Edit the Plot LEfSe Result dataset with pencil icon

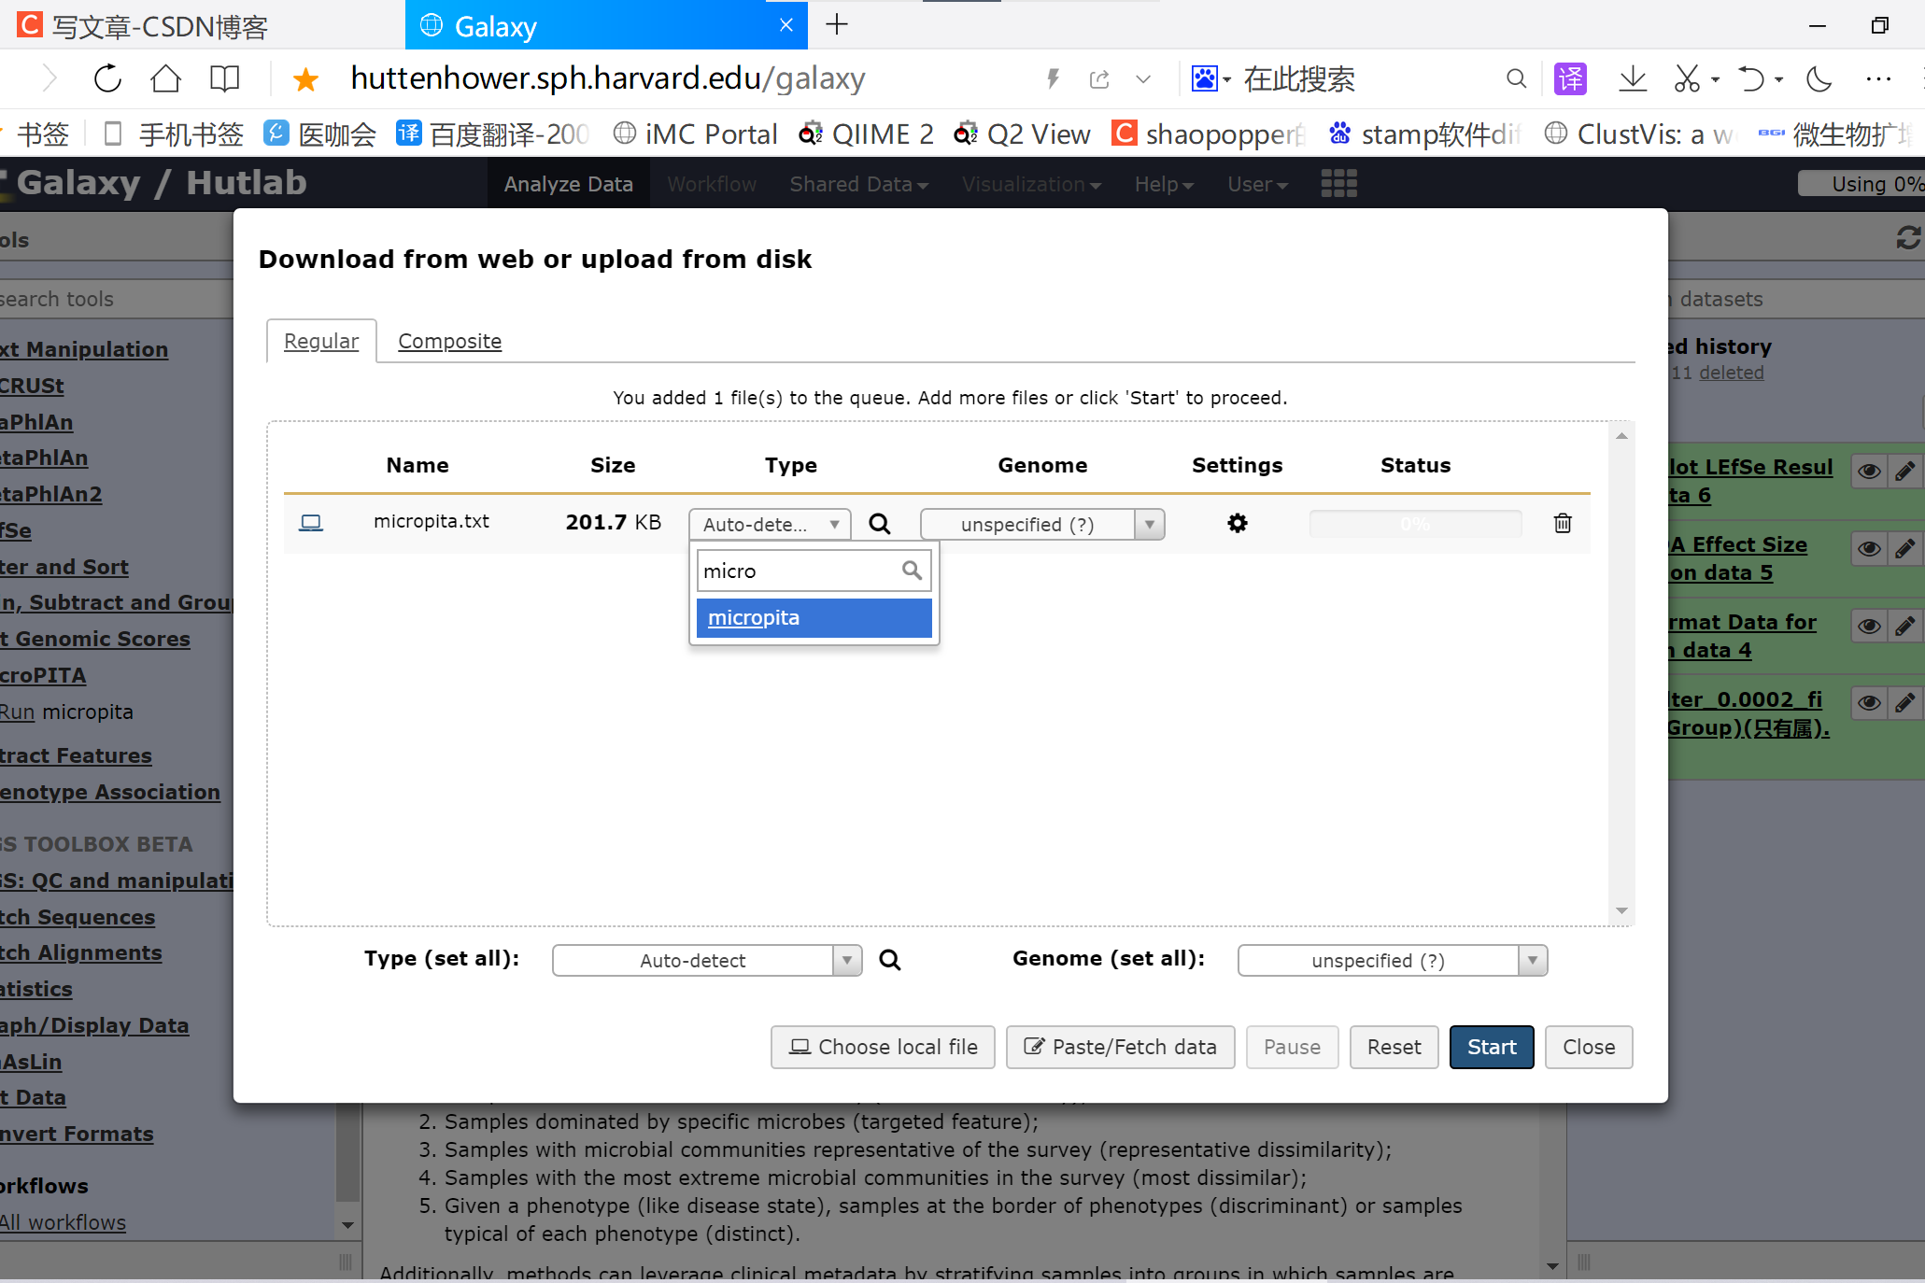coord(1906,471)
